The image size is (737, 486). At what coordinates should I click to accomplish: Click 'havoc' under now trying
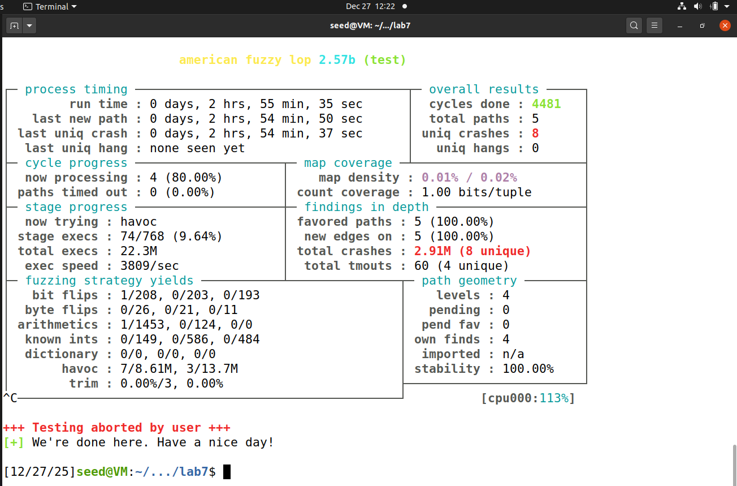click(138, 222)
